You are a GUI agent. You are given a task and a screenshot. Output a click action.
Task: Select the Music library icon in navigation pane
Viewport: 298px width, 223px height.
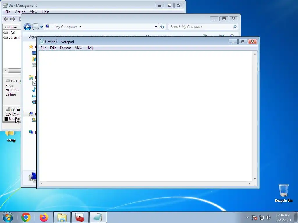click(34, 89)
